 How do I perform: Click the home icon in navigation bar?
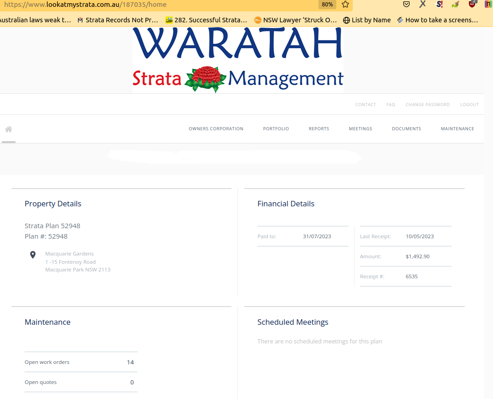(x=9, y=129)
